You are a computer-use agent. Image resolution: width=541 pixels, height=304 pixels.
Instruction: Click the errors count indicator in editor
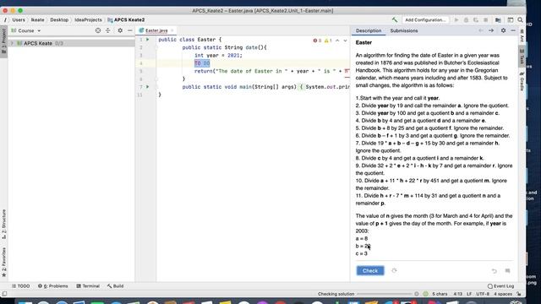(x=317, y=41)
